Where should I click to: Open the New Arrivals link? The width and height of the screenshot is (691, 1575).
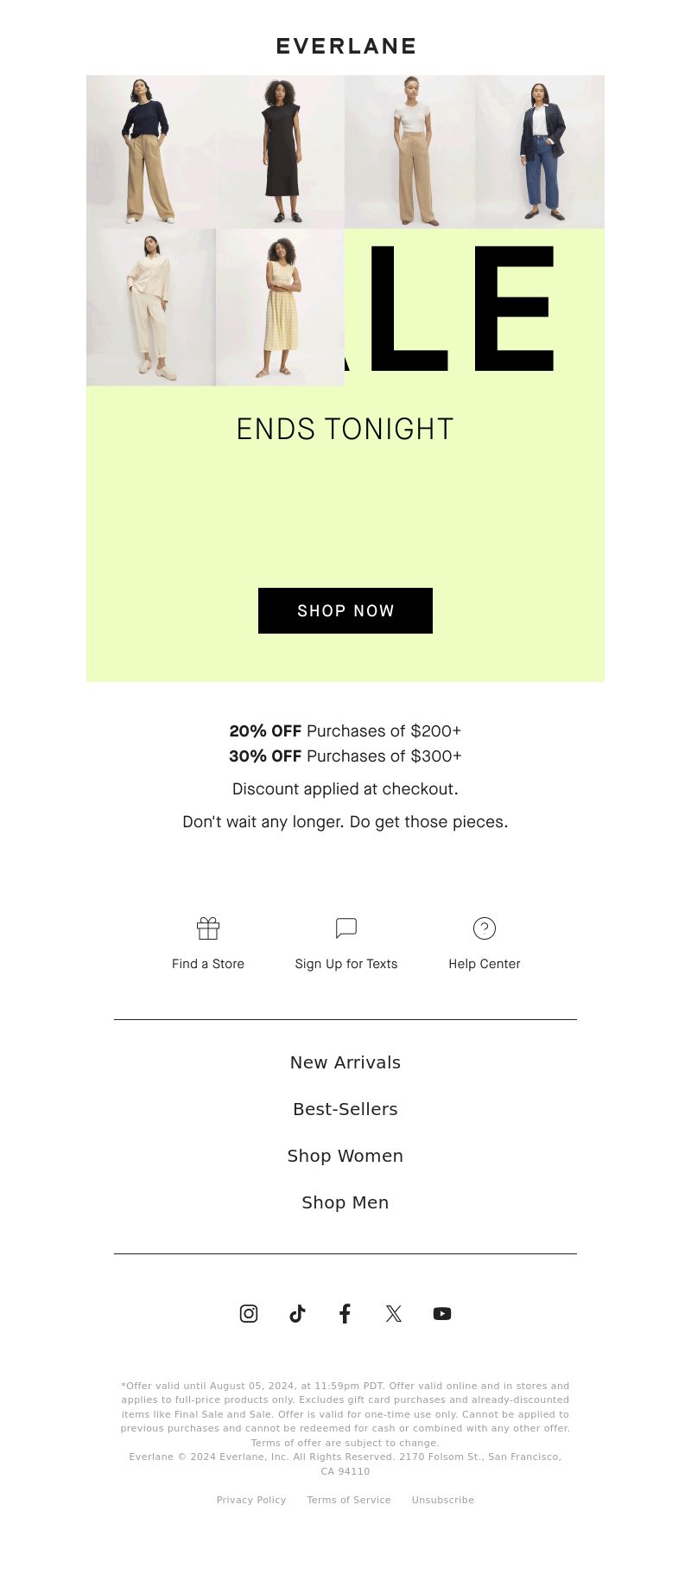[x=345, y=1062]
